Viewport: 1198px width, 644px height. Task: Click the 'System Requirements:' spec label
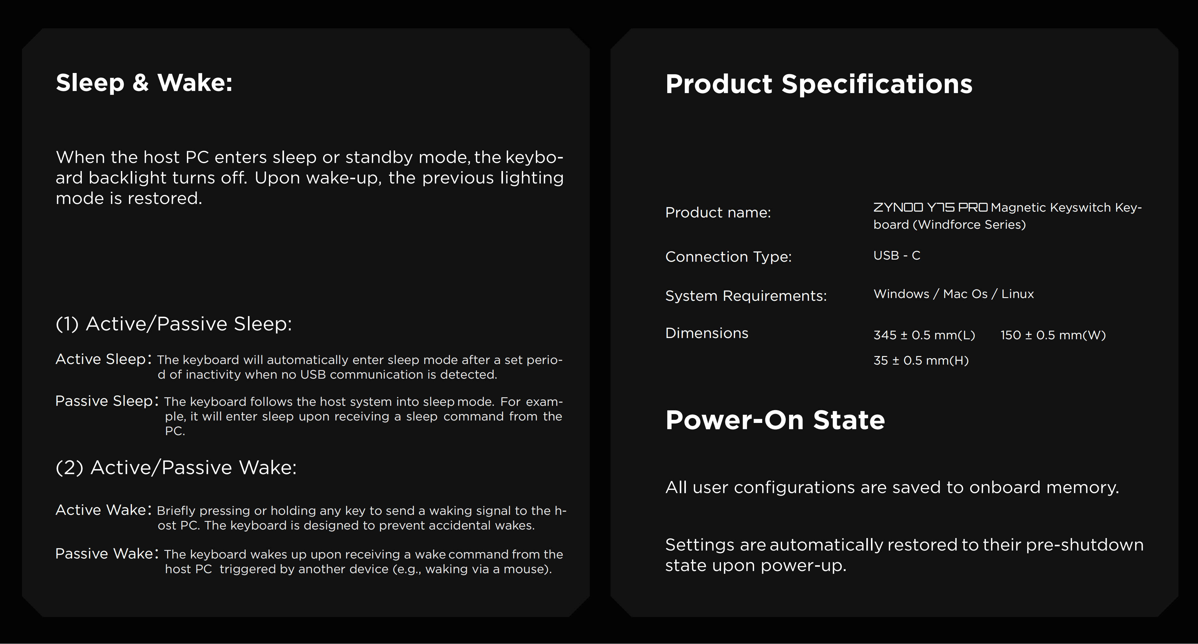coord(745,296)
